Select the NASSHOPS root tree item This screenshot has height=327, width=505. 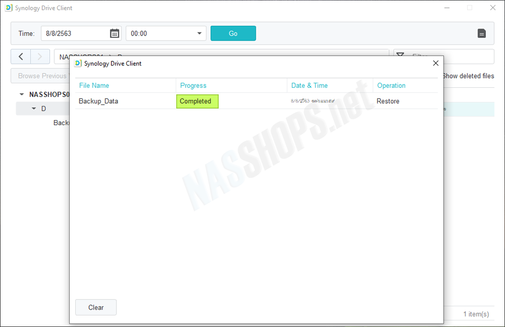coord(49,94)
